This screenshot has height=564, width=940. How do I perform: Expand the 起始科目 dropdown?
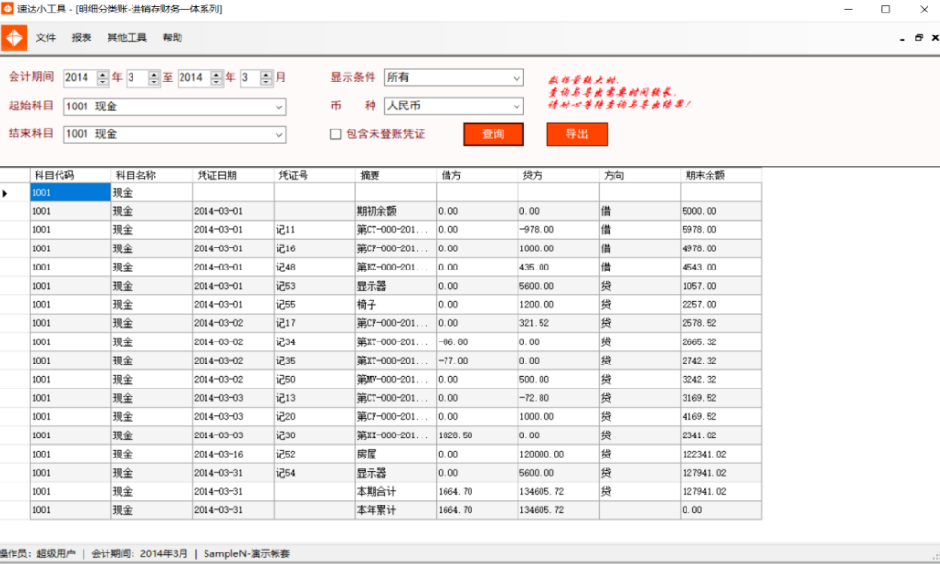point(278,106)
